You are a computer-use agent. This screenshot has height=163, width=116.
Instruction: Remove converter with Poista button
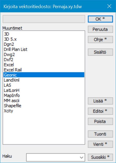[100, 122]
